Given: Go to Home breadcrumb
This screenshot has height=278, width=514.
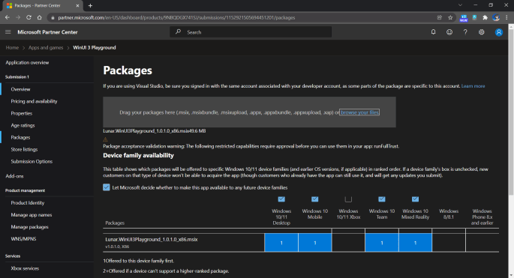Looking at the screenshot, I should pyautogui.click(x=12, y=47).
